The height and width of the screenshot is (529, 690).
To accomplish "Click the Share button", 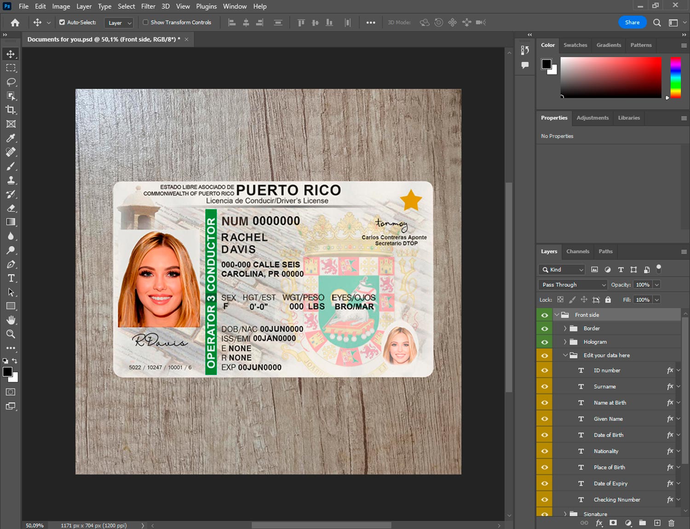I will click(632, 23).
